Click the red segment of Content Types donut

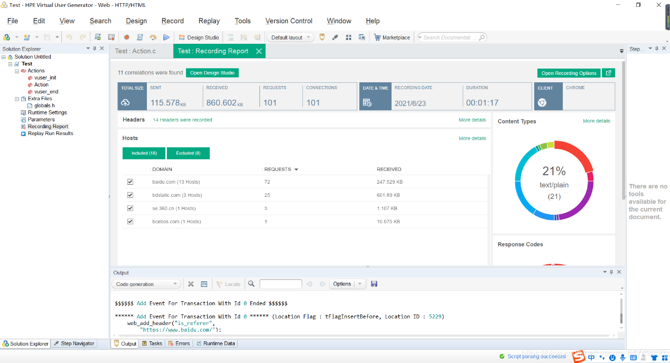(576, 152)
